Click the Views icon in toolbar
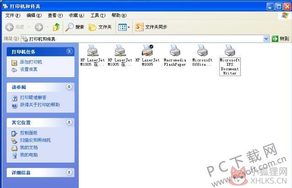The height and width of the screenshot is (188, 292). (122, 27)
